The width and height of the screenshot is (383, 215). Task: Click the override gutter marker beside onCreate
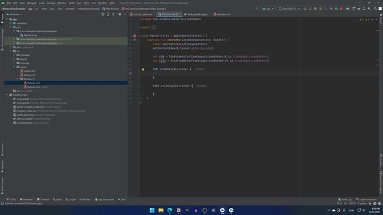[x=135, y=40]
